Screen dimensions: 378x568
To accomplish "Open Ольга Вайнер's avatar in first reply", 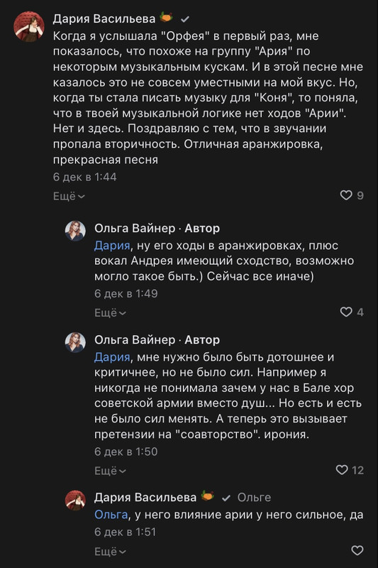I will tap(75, 231).
